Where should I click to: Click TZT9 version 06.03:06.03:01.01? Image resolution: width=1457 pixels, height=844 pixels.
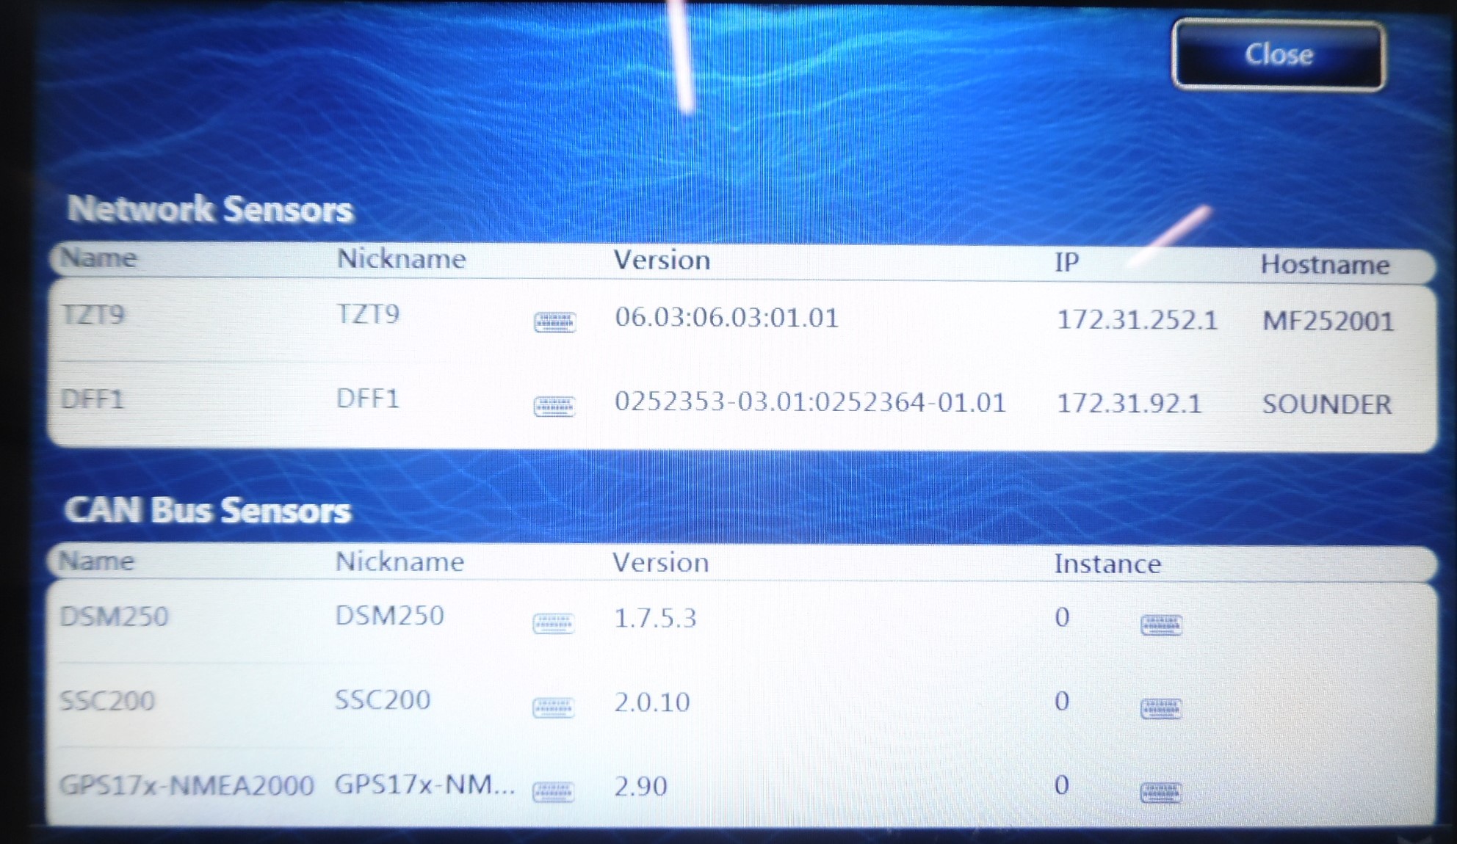pyautogui.click(x=726, y=318)
